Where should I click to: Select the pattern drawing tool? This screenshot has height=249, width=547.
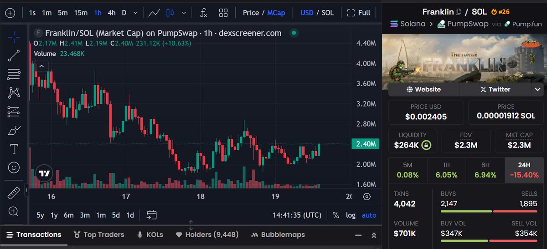[14, 93]
